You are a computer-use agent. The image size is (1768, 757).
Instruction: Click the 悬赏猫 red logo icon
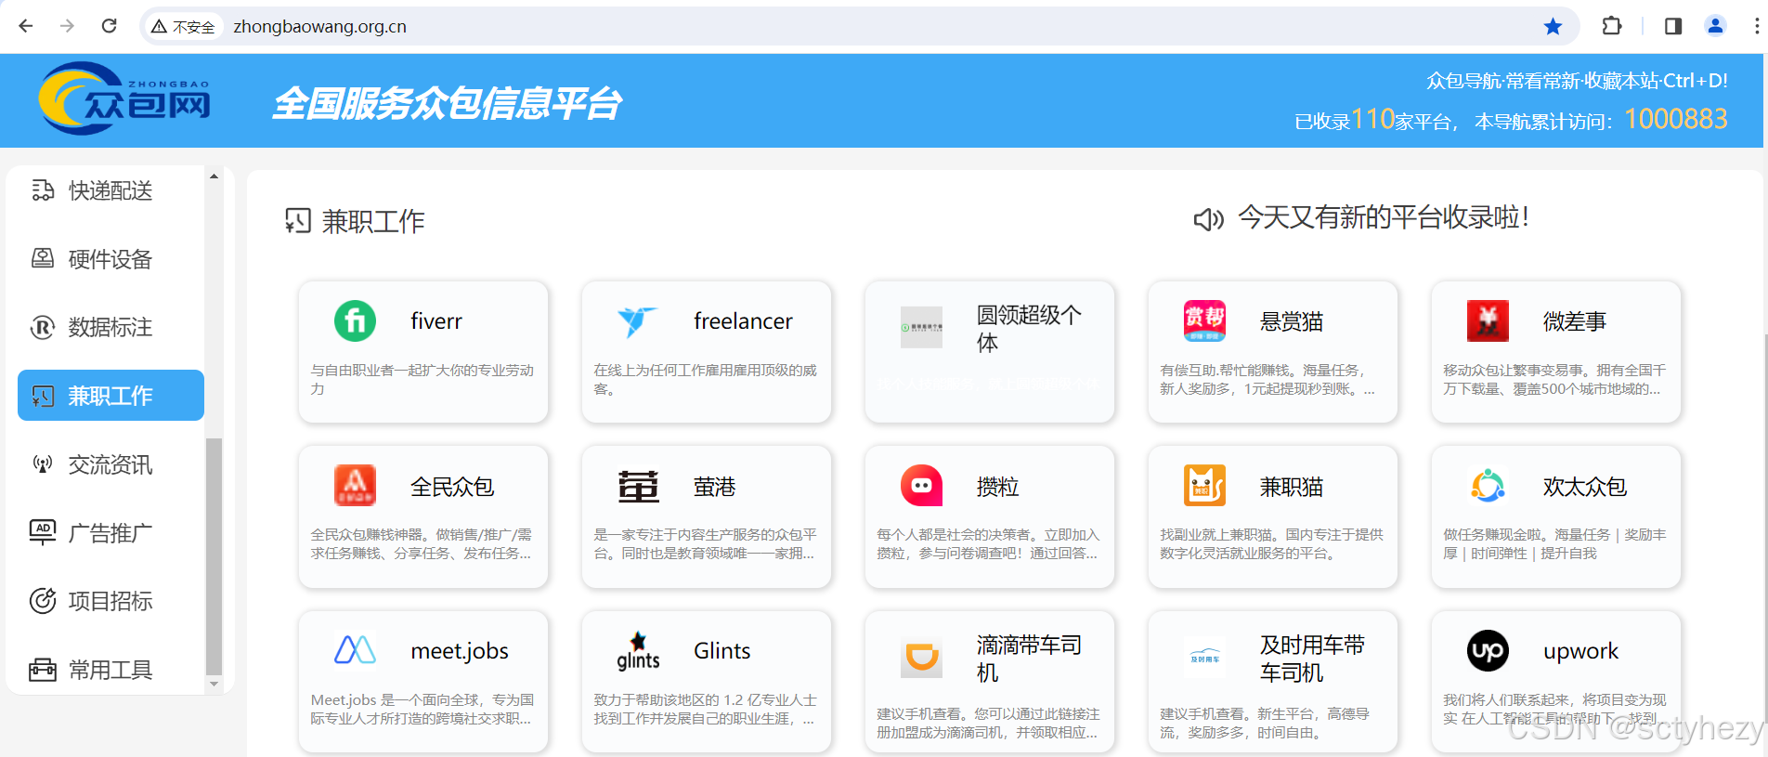(1204, 321)
